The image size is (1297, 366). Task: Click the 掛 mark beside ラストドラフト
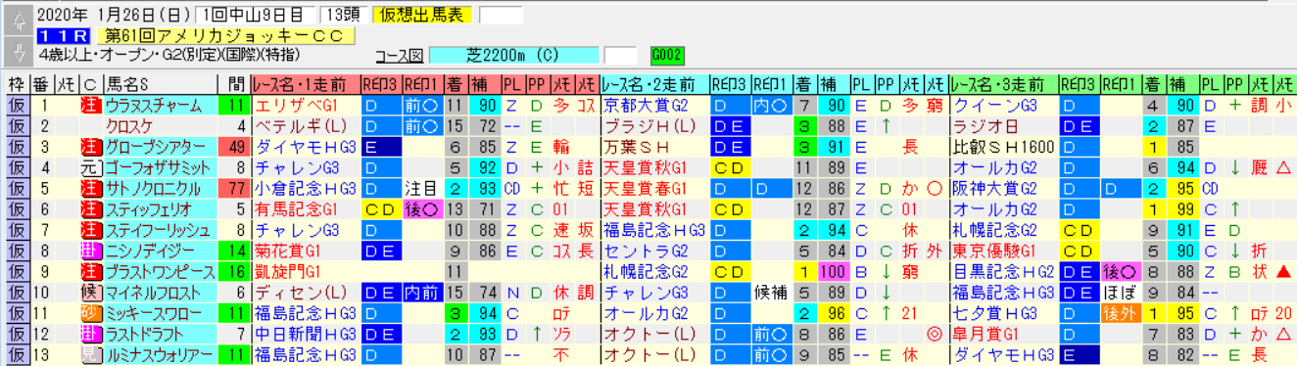92,334
